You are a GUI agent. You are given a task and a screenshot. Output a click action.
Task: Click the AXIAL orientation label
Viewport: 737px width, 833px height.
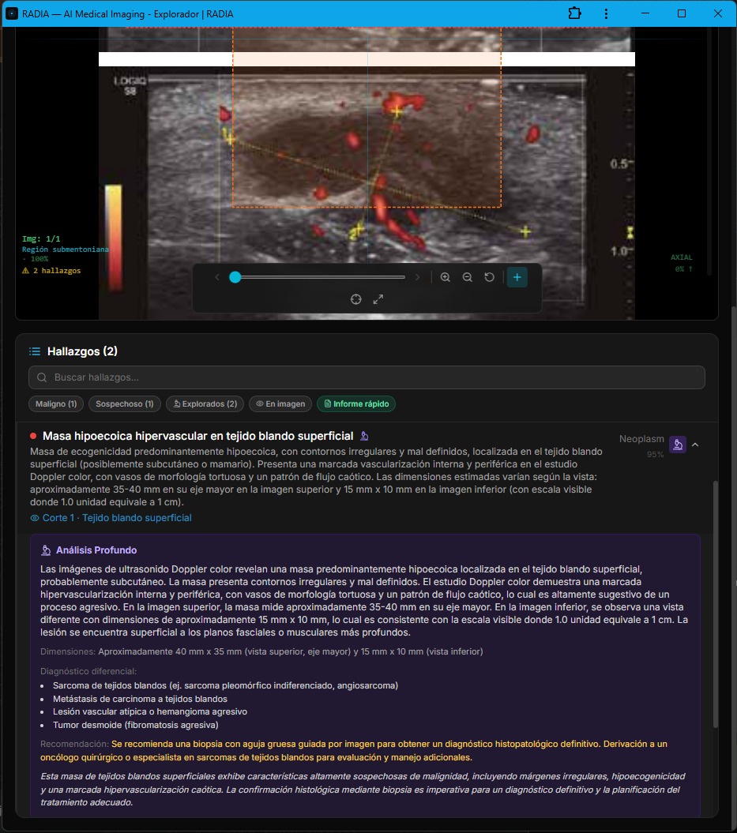pyautogui.click(x=681, y=257)
